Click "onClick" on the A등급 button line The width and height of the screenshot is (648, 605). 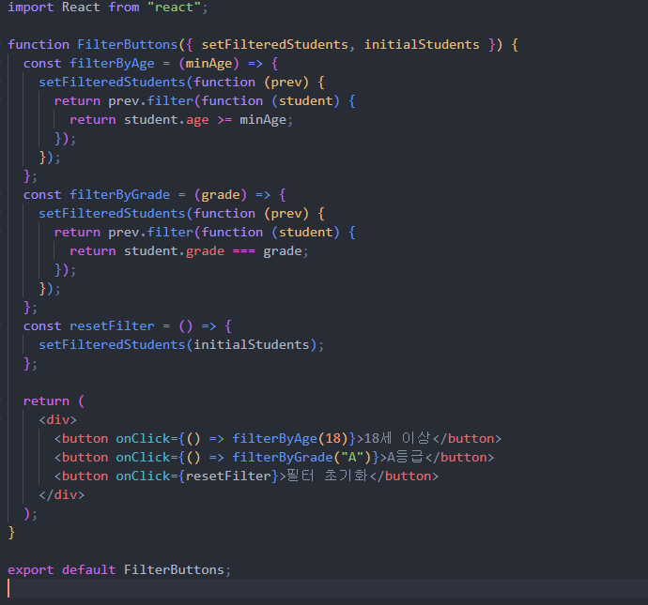tap(143, 457)
